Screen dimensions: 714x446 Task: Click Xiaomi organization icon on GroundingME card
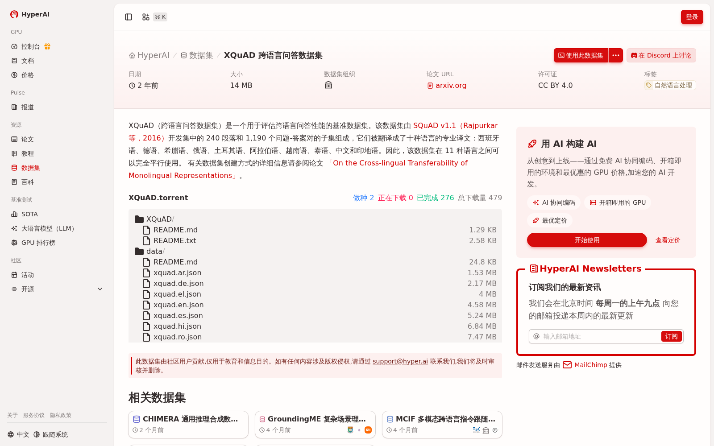click(368, 430)
